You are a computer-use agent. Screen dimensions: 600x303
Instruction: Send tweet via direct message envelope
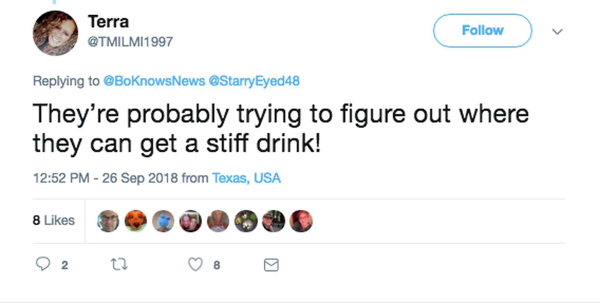(271, 265)
